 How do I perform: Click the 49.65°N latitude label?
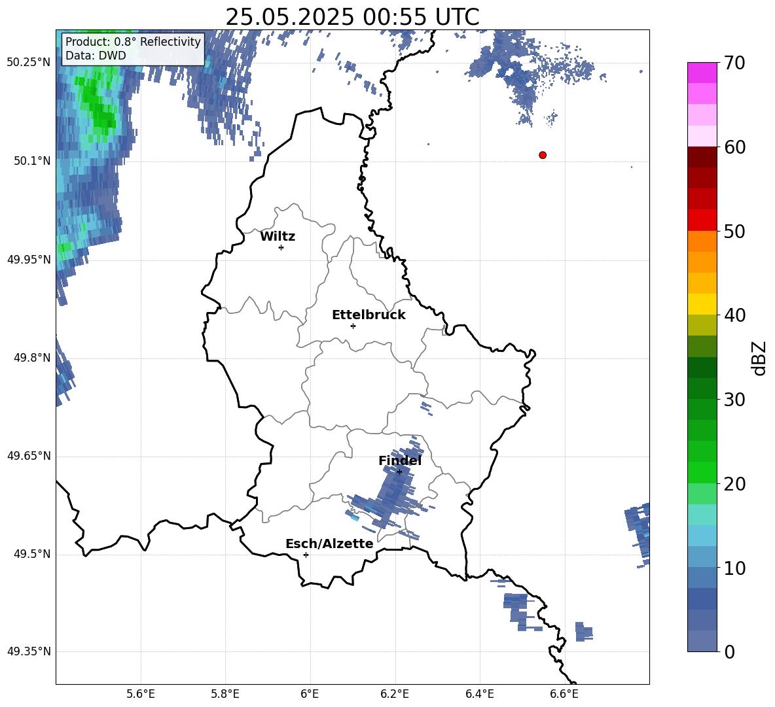coord(28,455)
